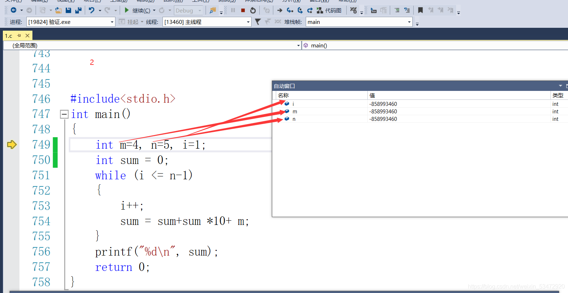Open the Continue button dropdown arrow
Viewport: 568px width, 293px height.
[154, 10]
